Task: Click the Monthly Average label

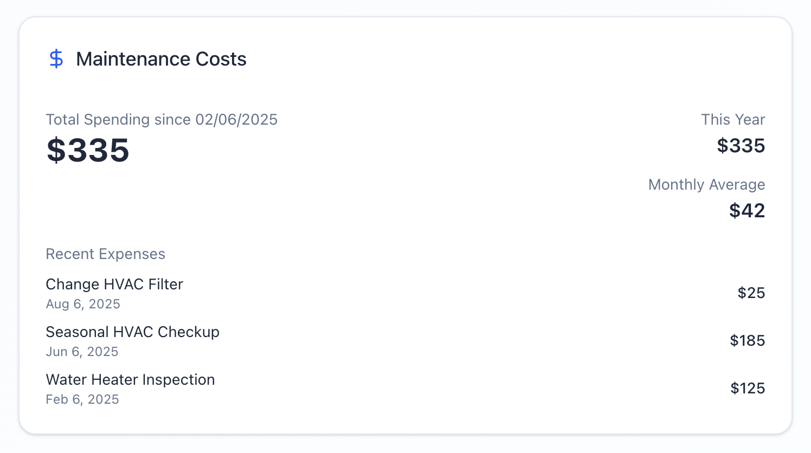Action: (706, 184)
